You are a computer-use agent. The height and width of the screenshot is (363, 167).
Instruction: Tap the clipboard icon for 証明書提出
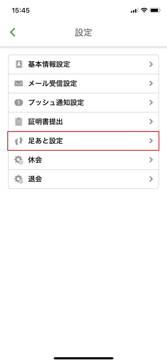[19, 122]
